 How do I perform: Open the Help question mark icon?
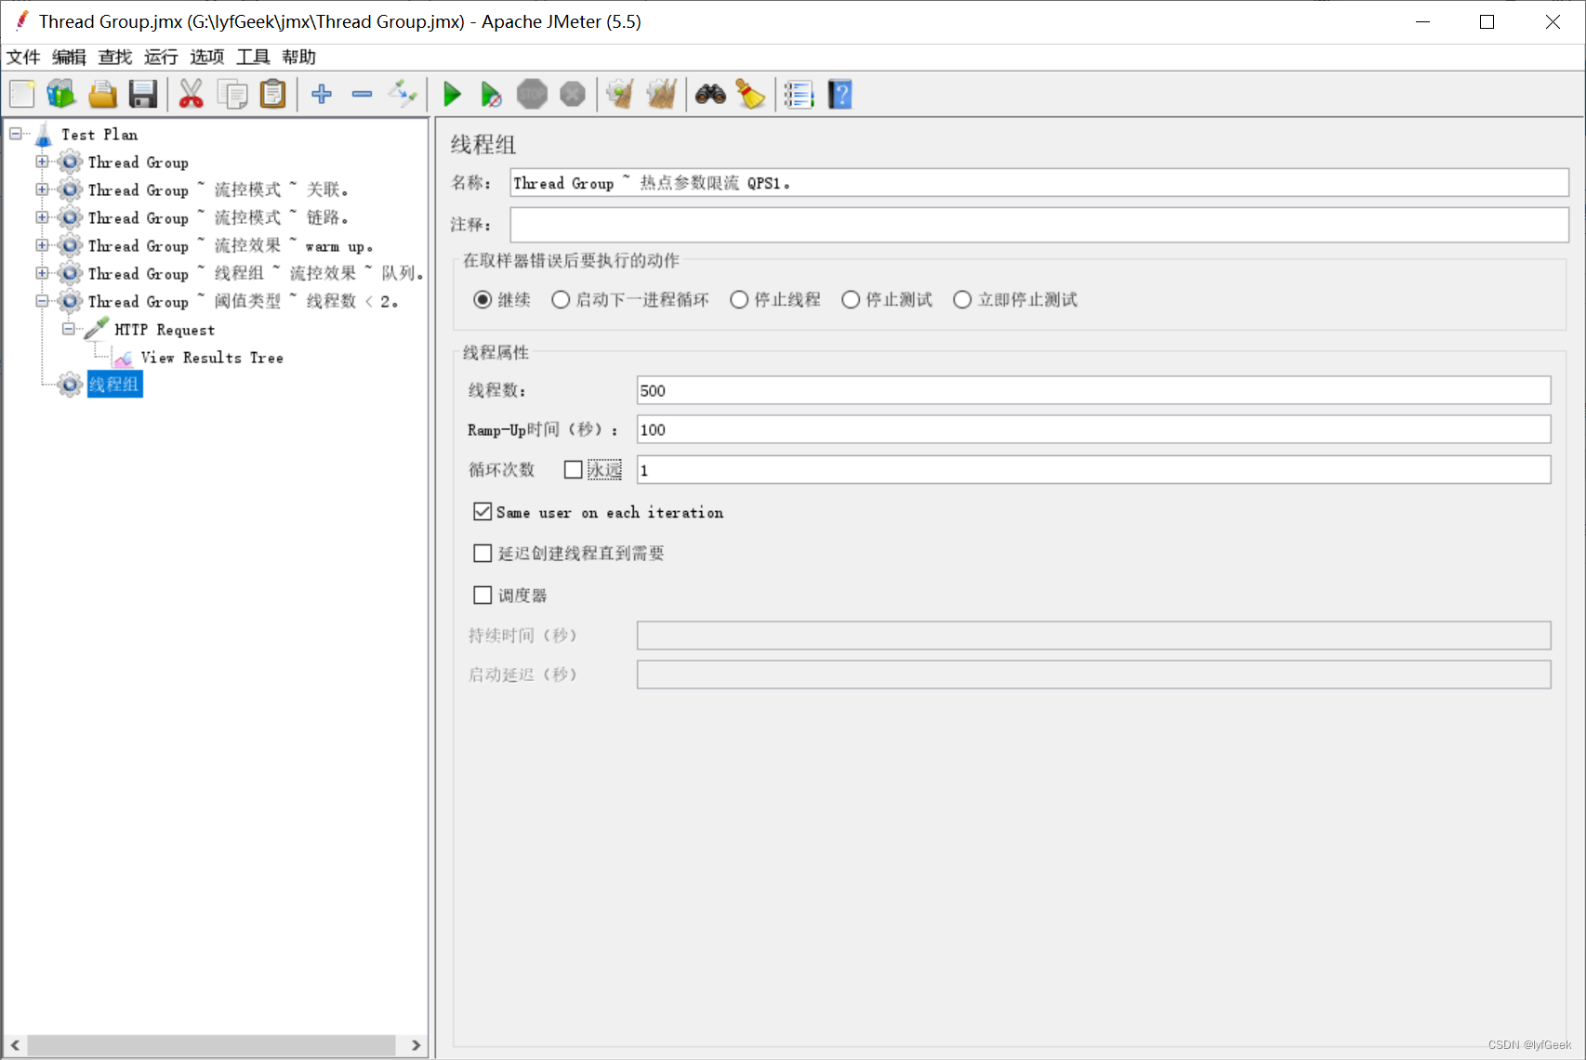pos(840,94)
